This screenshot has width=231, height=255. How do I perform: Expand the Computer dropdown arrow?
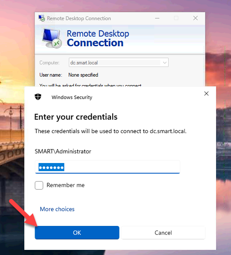165,62
